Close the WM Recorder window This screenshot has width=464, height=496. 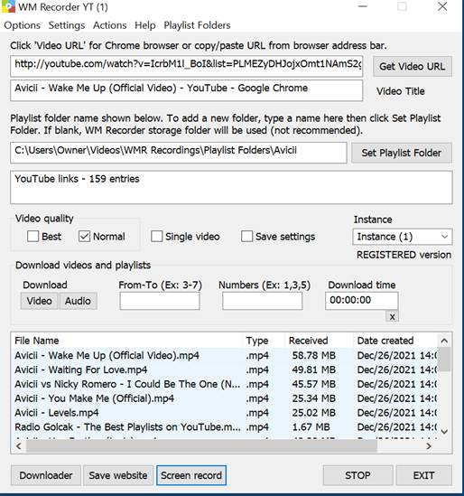click(x=442, y=6)
